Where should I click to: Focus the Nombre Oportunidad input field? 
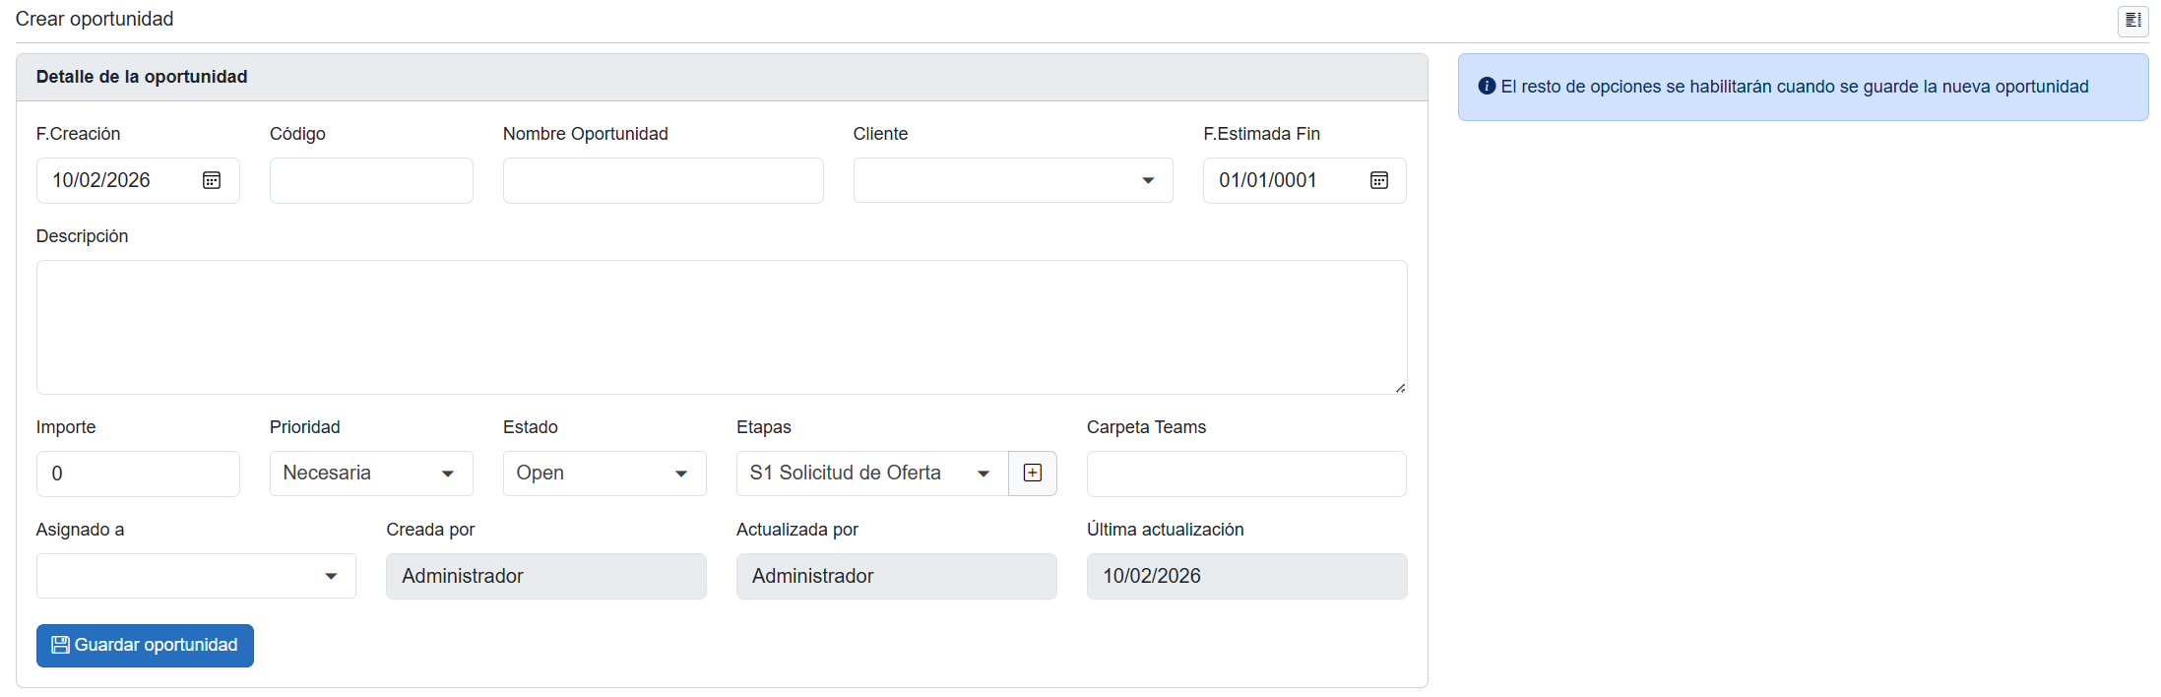663,180
